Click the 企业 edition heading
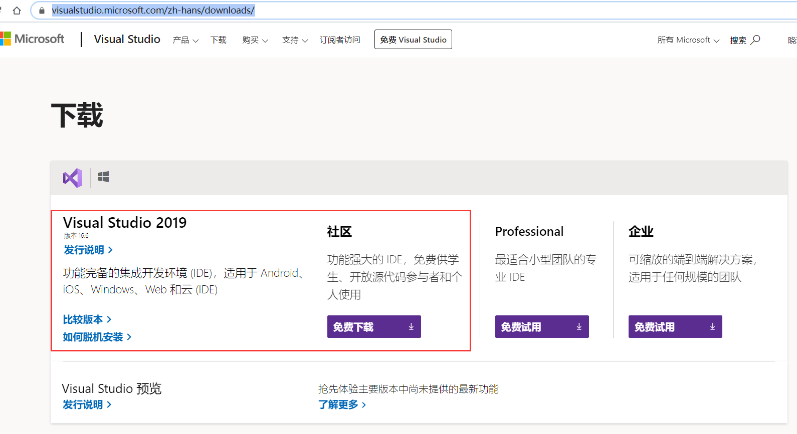This screenshot has height=434, width=797. coord(641,231)
